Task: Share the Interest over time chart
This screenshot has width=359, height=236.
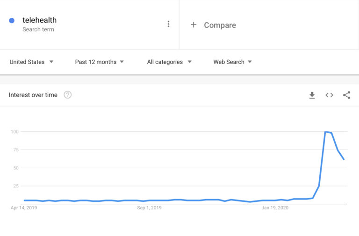Action: (x=346, y=95)
